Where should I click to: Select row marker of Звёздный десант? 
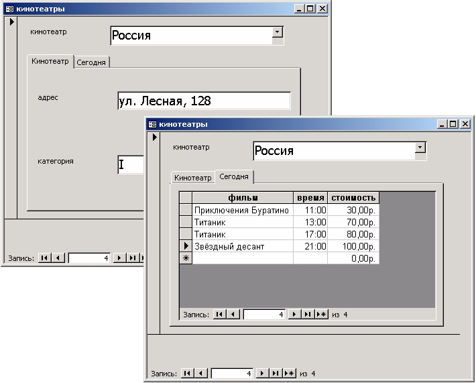[x=186, y=246]
